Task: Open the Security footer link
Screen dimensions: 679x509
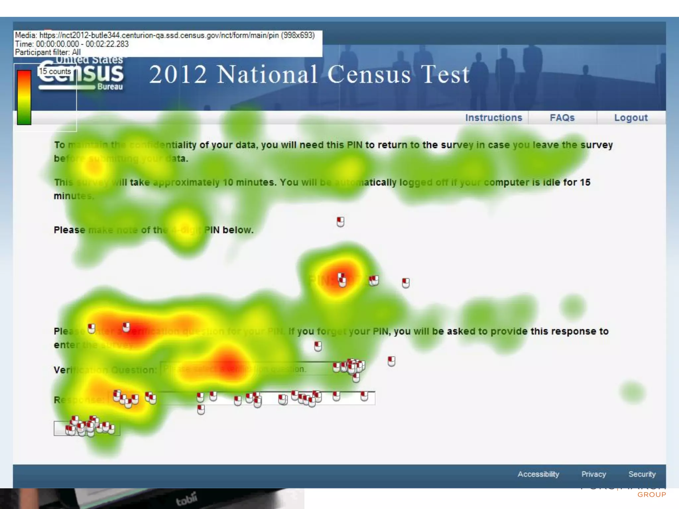Action: click(642, 474)
